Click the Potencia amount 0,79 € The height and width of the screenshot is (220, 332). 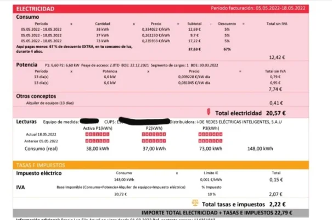(x=275, y=77)
